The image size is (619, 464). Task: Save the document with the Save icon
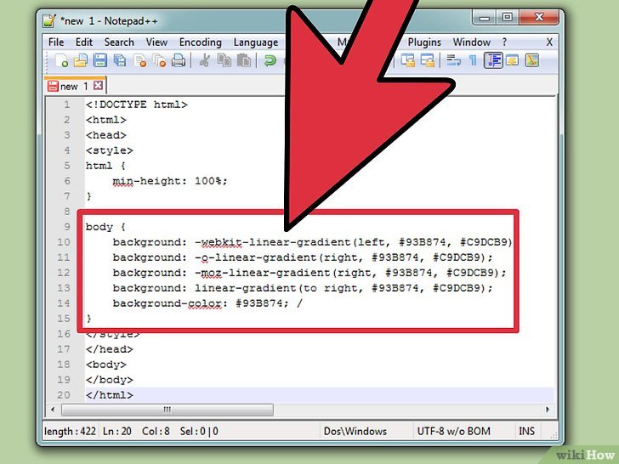point(100,60)
